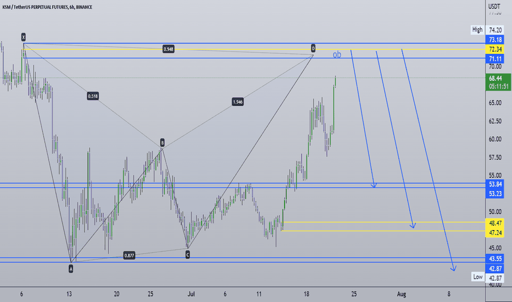This screenshot has height=302, width=512.
Task: Select the 20 date on time axis
Action: [116, 294]
